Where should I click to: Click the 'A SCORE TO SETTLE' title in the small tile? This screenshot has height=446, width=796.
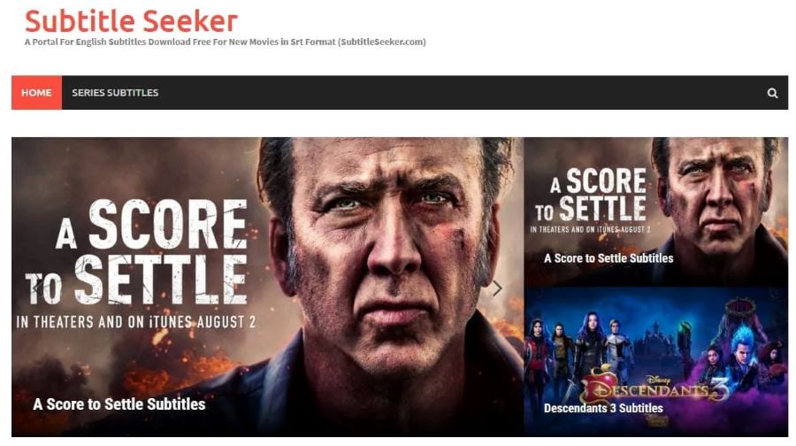coord(592,195)
